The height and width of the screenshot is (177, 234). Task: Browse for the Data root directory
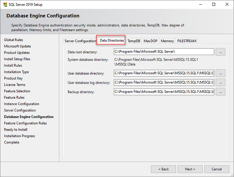click(x=221, y=52)
